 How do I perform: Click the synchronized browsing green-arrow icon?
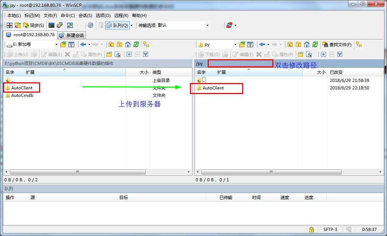70,25
